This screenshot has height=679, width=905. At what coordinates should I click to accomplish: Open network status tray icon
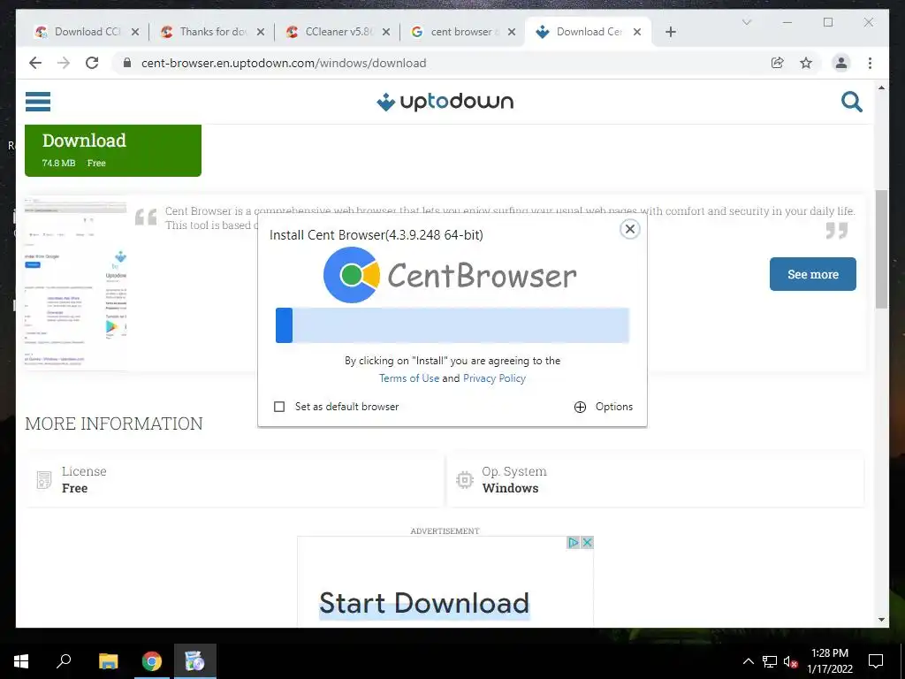click(770, 661)
